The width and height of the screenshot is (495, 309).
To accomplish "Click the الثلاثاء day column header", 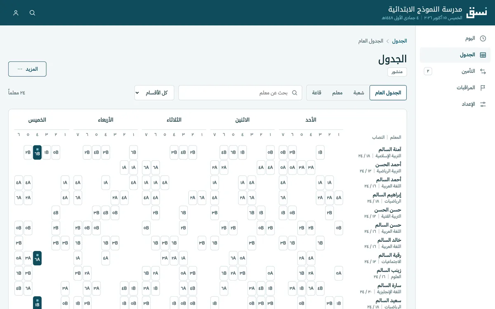I will [174, 120].
